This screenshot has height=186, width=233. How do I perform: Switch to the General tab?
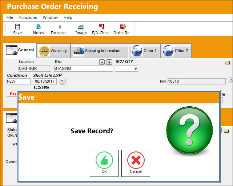[x=20, y=50]
